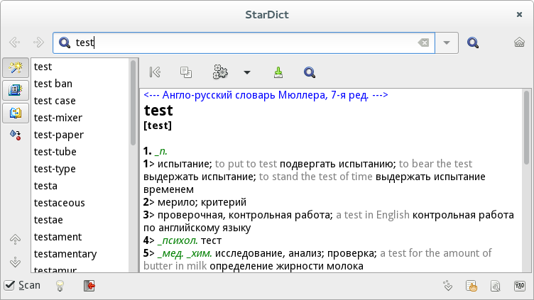
Task: Open the search history dropdown
Action: tap(446, 43)
